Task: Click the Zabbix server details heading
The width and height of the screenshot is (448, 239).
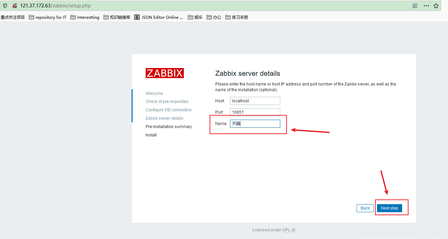Action: 248,73
